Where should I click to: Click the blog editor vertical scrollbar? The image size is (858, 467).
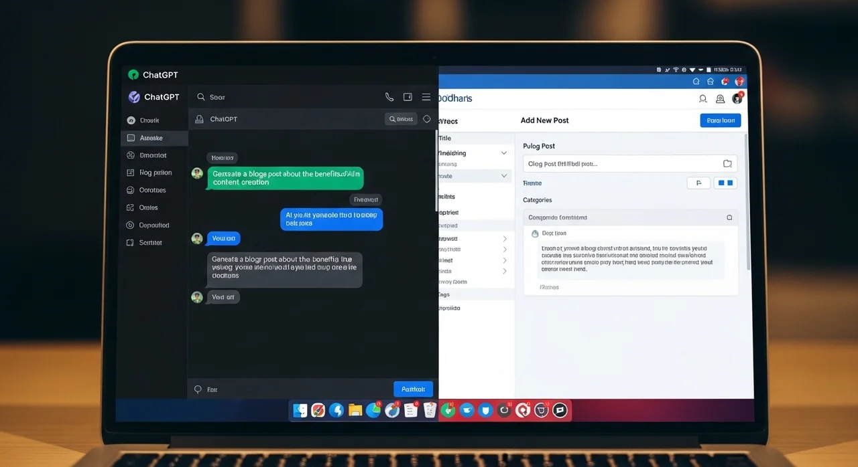tap(749, 201)
